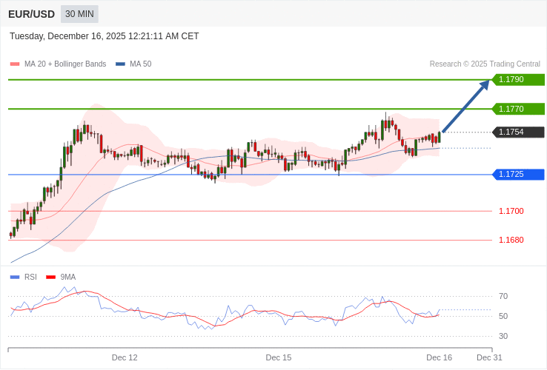Click the pink MA 20 Bollinger legend swatch
Image resolution: width=547 pixels, height=370 pixels.
tap(15, 64)
